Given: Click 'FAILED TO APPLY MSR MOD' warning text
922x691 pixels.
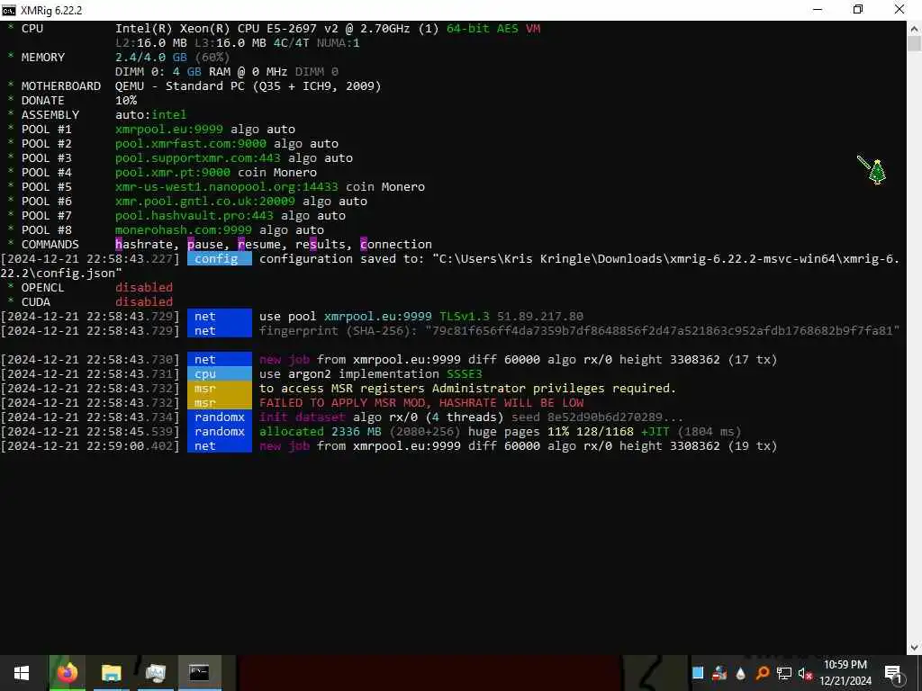Looking at the screenshot, I should [345, 402].
